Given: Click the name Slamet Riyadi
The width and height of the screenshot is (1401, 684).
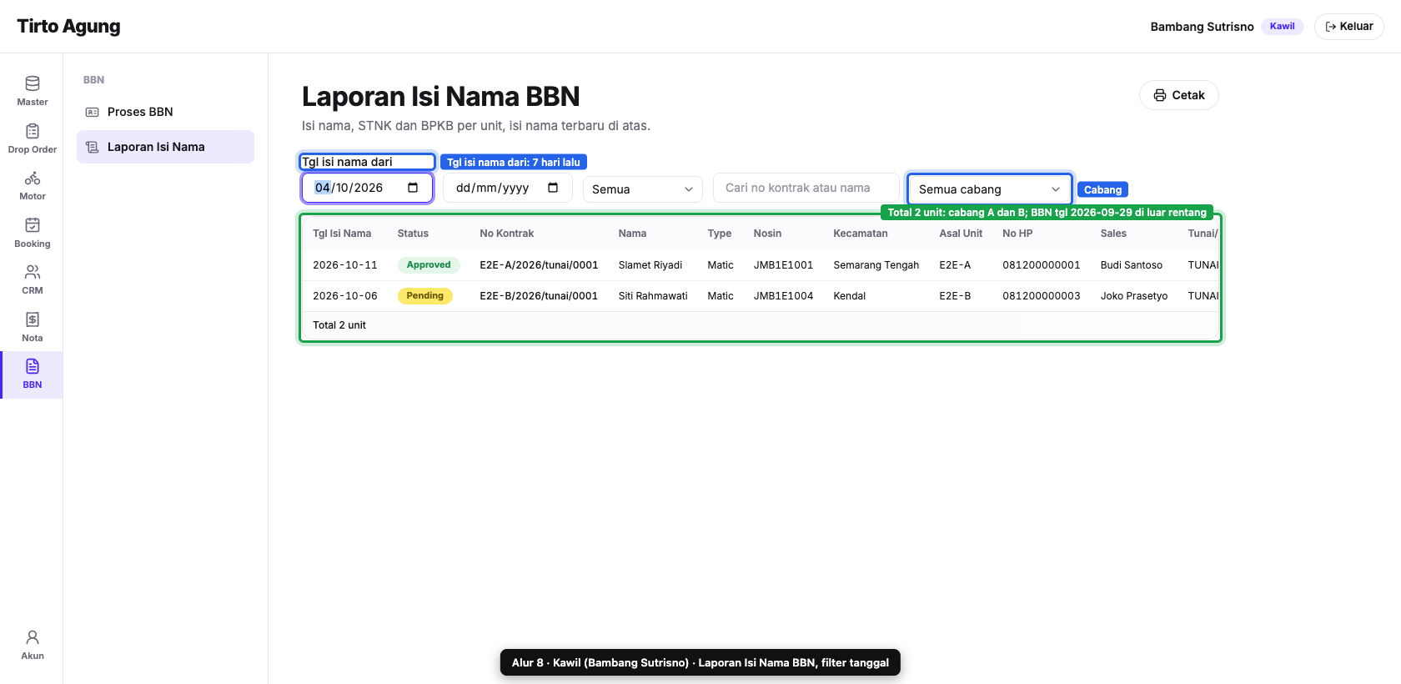Looking at the screenshot, I should coord(650,265).
